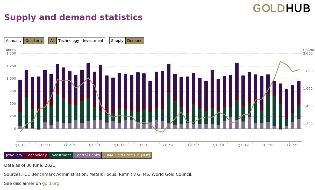
Task: Switch chart to Supply data
Action: point(117,41)
